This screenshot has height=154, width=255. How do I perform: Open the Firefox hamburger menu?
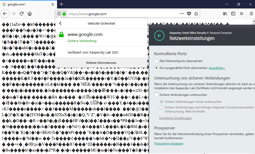point(251,14)
